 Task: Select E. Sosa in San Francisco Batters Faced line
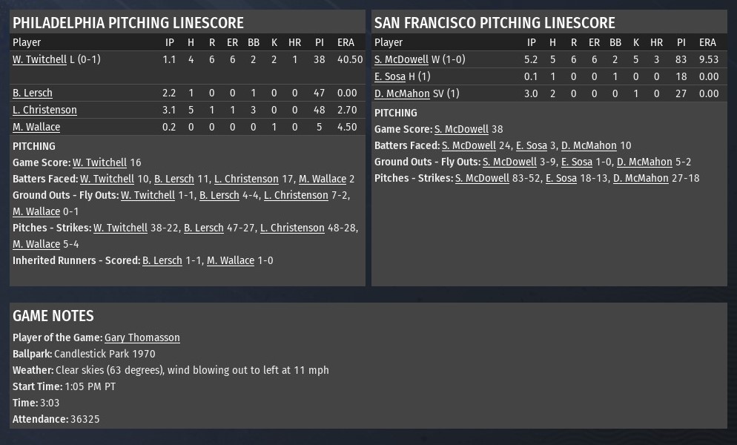pos(532,145)
